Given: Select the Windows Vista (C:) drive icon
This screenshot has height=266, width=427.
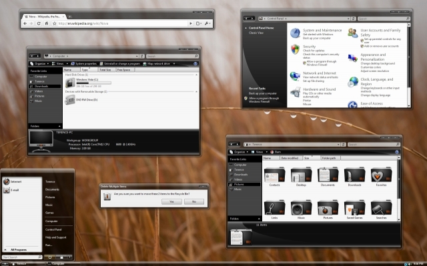Looking at the screenshot, I should (x=70, y=83).
